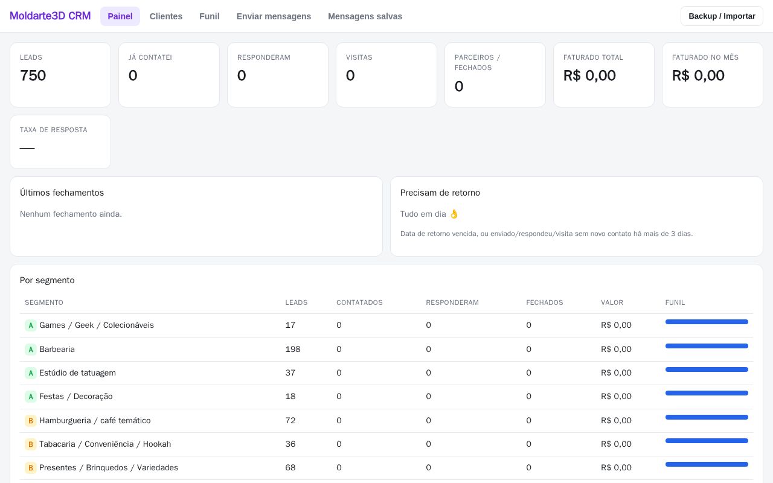This screenshot has width=773, height=483.
Task: Click the OK hand emoji after Tudo em dia
Action: point(454,214)
